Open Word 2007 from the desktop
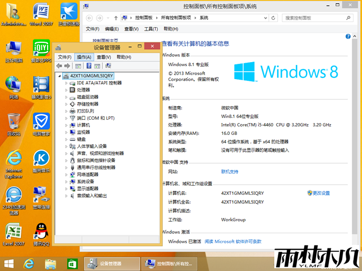This screenshot has width=362, height=271. (x=40, y=14)
